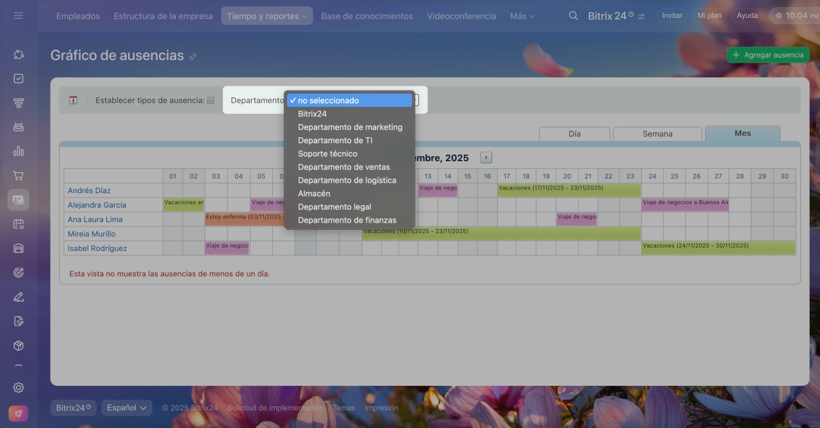Image resolution: width=820 pixels, height=428 pixels.
Task: Click the shopping cart sidebar icon
Action: click(x=19, y=175)
